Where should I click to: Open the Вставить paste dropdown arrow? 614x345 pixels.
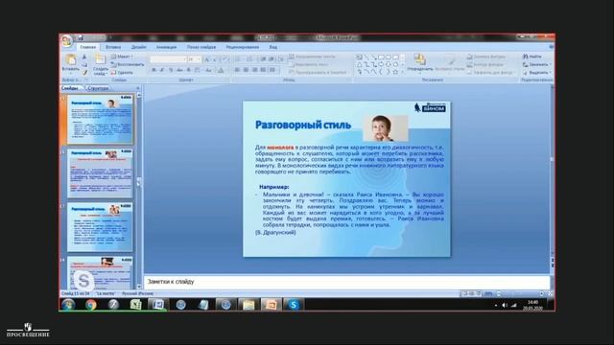(70, 73)
